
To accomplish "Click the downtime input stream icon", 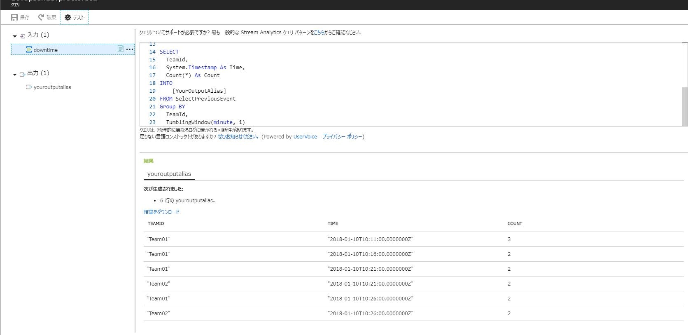I will (29, 49).
